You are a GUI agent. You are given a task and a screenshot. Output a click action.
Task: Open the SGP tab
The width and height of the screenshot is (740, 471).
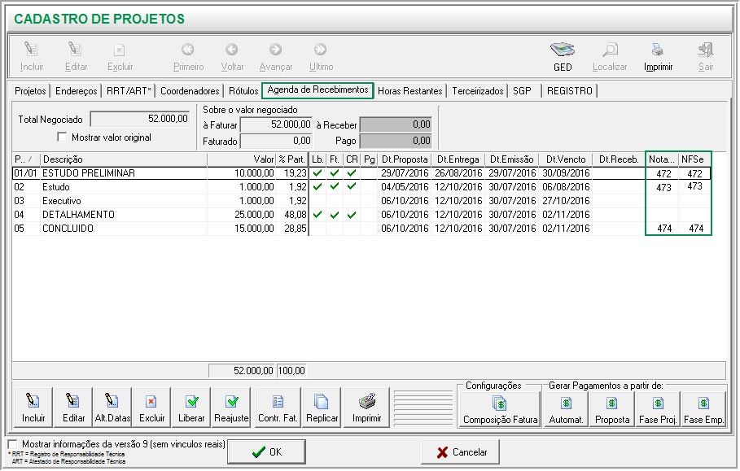522,90
